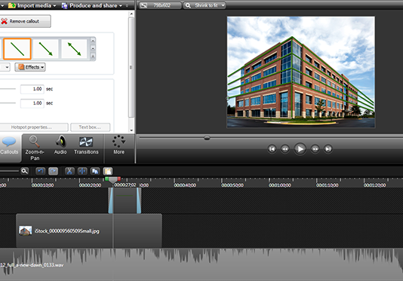Click the callout panel scrollbar down arrow
Screen dimensions: 403x281
click(131, 130)
